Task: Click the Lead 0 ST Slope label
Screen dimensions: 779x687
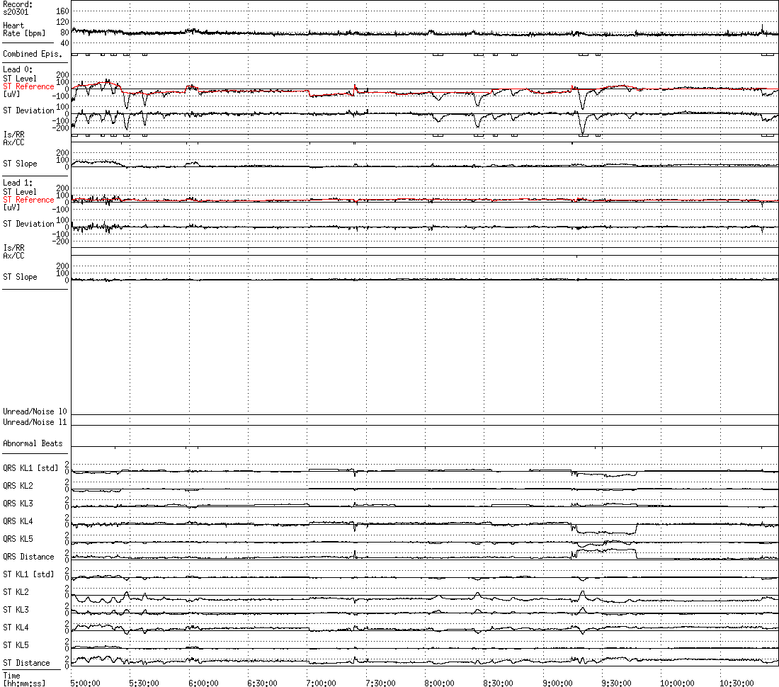Action: (20, 164)
